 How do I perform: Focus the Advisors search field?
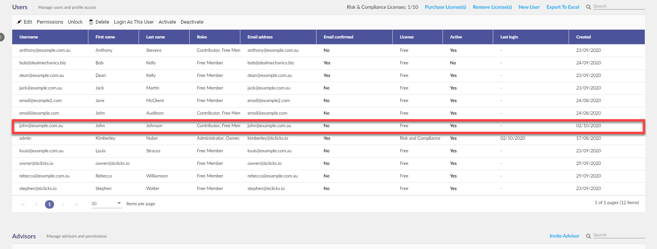pos(619,235)
